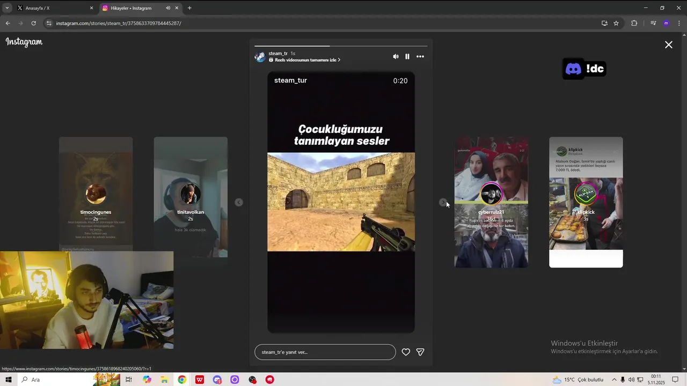This screenshot has width=687, height=386.
Task: Click the story progress bar at the top
Action: pyautogui.click(x=341, y=46)
